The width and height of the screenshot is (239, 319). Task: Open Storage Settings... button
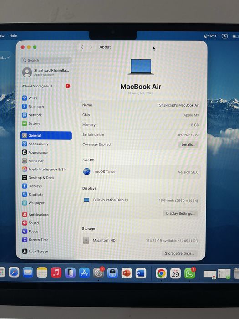[179, 253]
